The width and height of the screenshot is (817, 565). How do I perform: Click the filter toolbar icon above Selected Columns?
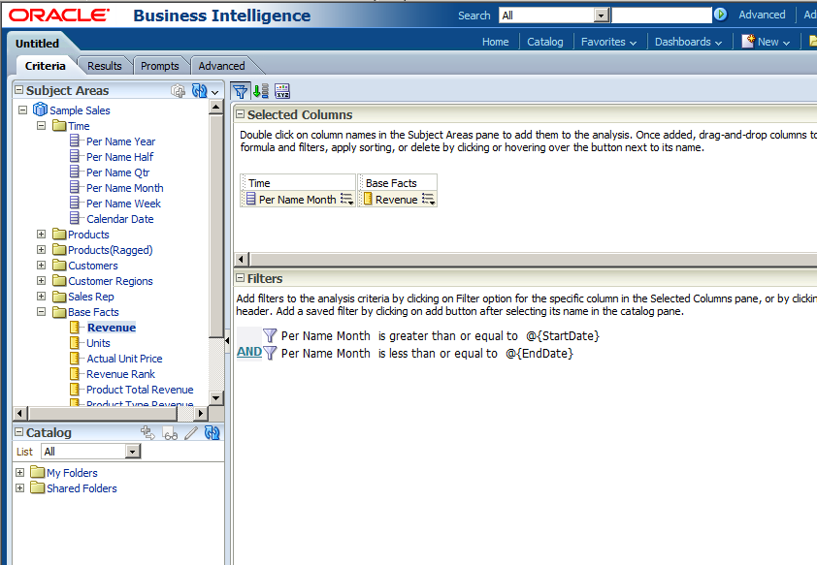pyautogui.click(x=240, y=90)
